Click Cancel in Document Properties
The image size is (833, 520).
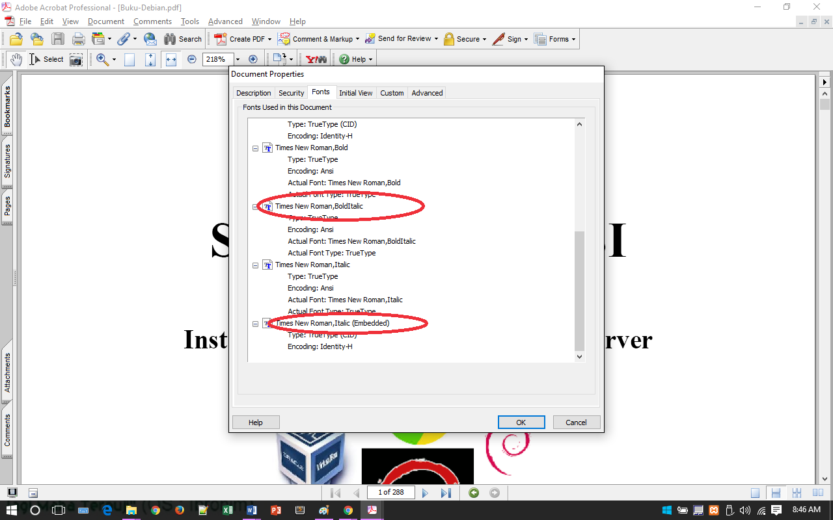point(576,422)
